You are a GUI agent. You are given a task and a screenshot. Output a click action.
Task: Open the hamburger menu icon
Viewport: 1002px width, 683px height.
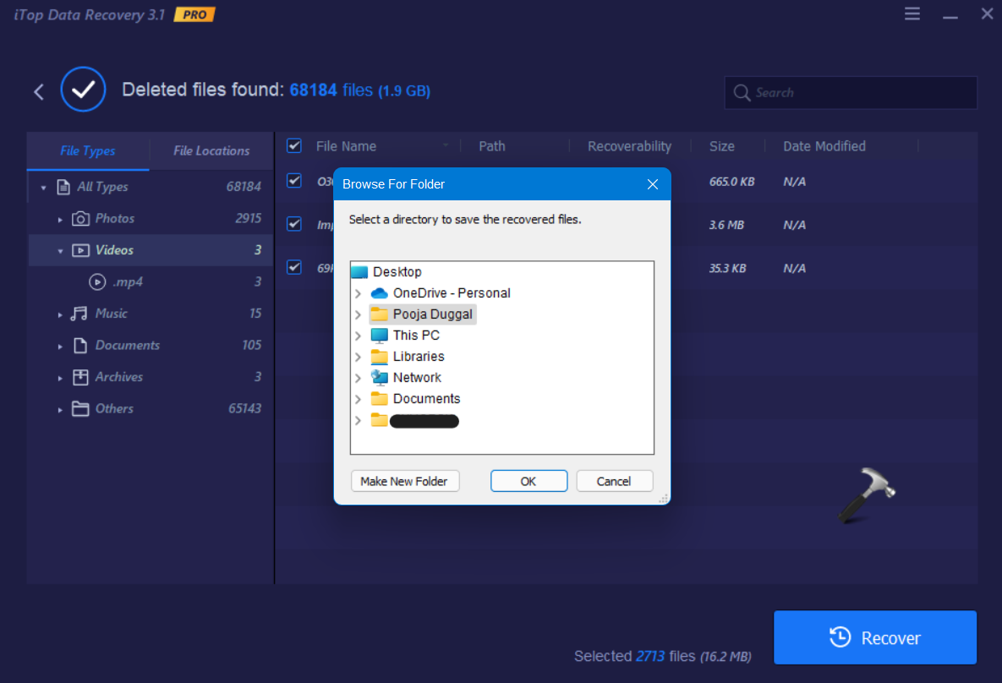912,14
